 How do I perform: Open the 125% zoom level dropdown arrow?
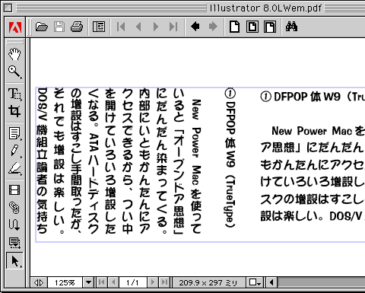click(88, 282)
